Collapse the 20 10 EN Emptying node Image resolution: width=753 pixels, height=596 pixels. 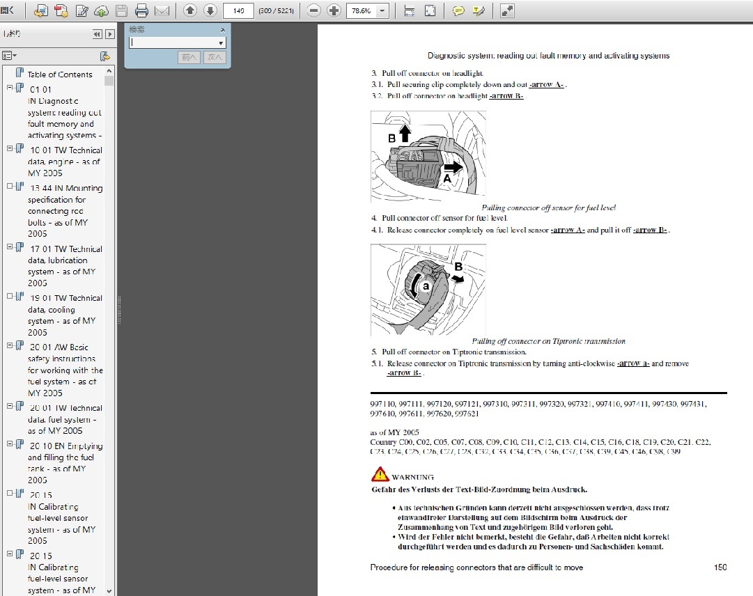click(x=10, y=444)
